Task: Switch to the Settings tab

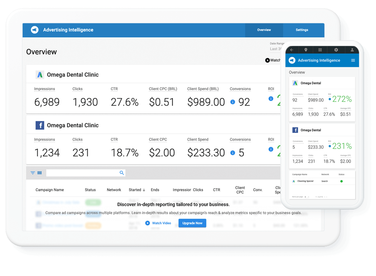Action: [302, 30]
